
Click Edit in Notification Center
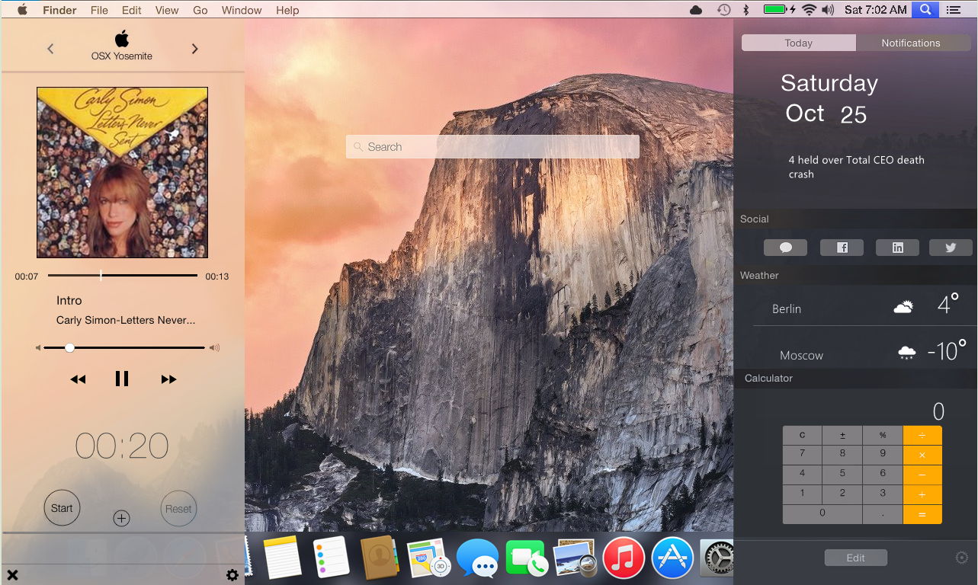click(x=855, y=558)
